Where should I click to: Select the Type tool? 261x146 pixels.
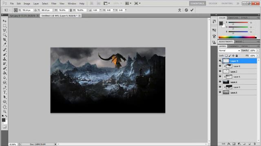point(4,92)
